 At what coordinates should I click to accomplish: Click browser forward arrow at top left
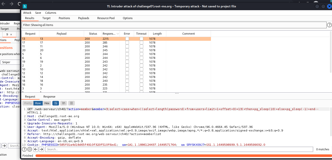pyautogui.click(x=11, y=4)
